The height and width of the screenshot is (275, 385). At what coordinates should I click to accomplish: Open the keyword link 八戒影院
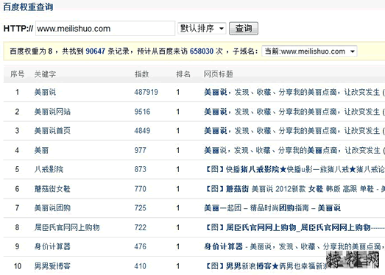click(49, 169)
